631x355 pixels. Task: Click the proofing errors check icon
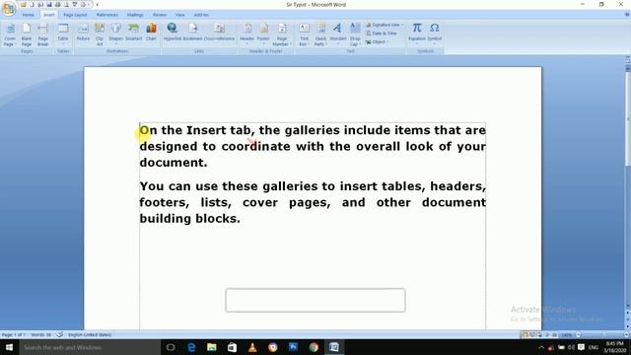coord(60,335)
